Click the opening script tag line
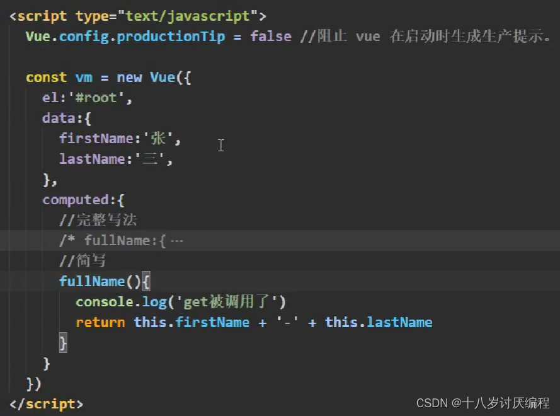This screenshot has height=416, width=560. pyautogui.click(x=138, y=16)
